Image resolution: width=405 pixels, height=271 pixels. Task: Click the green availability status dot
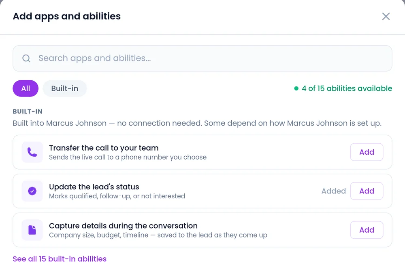[296, 88]
